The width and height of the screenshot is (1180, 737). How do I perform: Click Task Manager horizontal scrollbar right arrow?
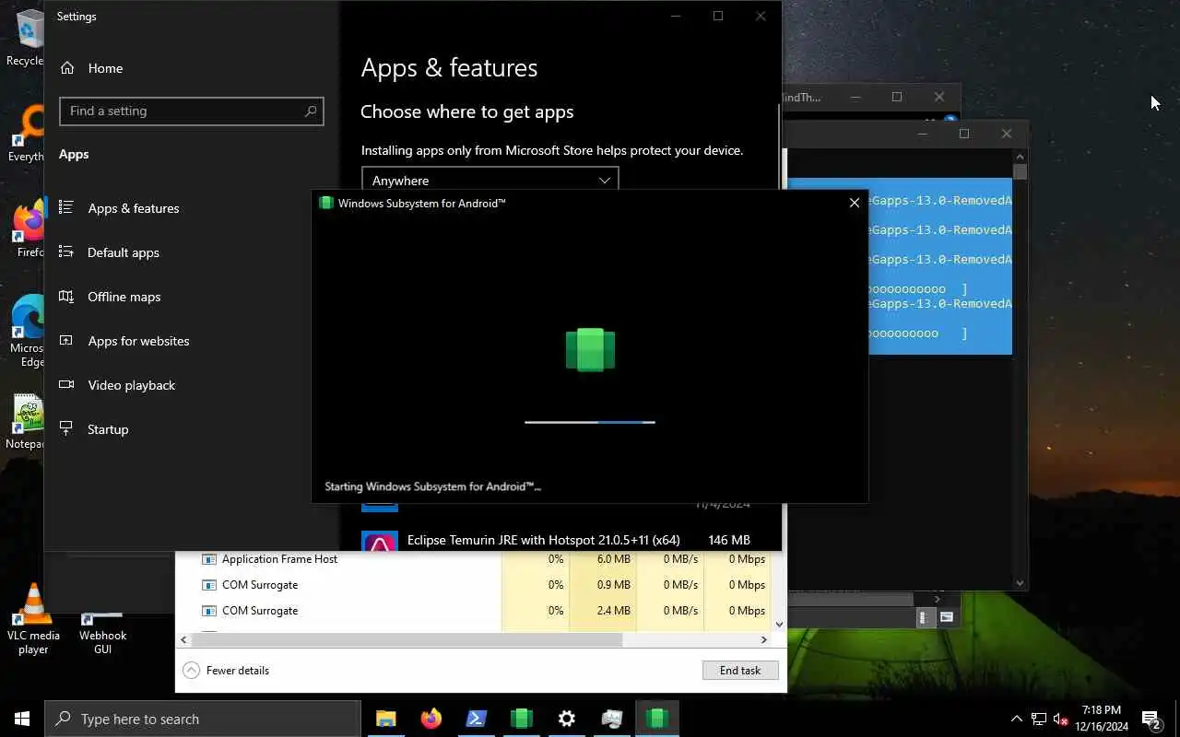tap(763, 639)
